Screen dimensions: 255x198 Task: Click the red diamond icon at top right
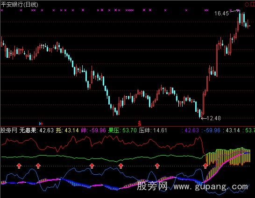tap(247, 4)
